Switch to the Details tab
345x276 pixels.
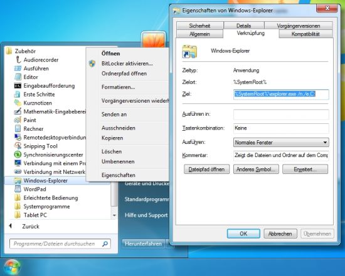coord(243,26)
